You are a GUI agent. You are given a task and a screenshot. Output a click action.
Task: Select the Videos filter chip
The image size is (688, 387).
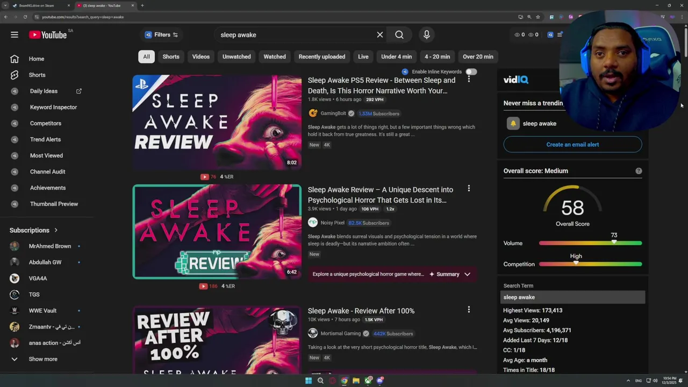(x=201, y=56)
